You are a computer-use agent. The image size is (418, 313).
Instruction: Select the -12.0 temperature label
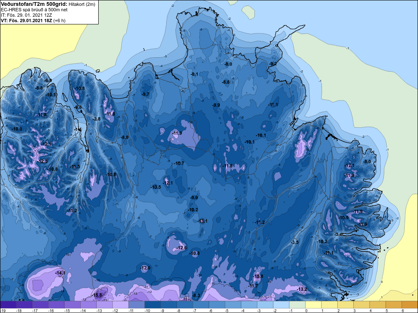click(145, 268)
